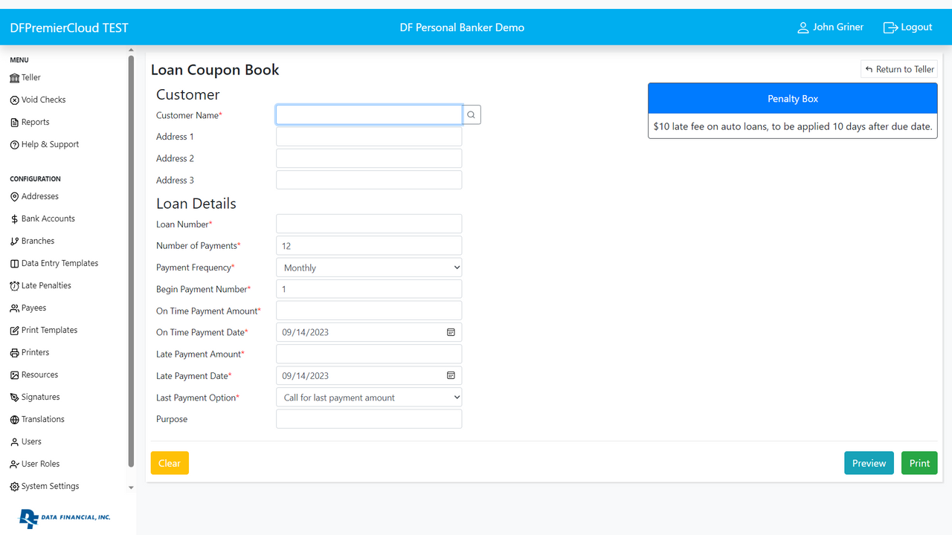Click the Signatures pen icon
This screenshot has width=952, height=535.
click(14, 398)
